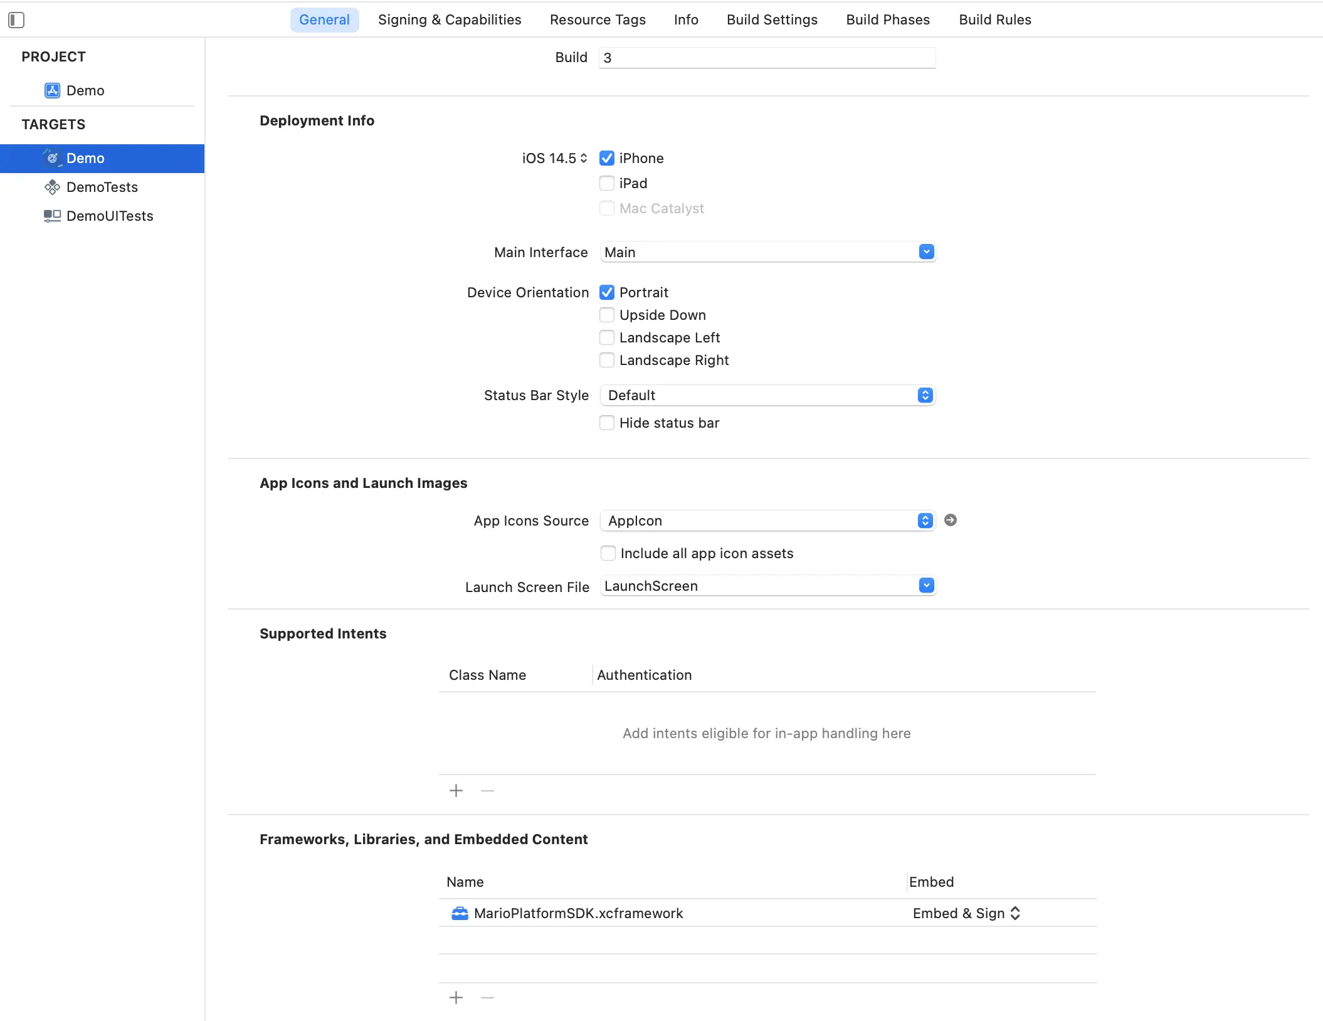Toggle Include all app icon assets
Viewport: 1323px width, 1021px height.
click(x=608, y=553)
